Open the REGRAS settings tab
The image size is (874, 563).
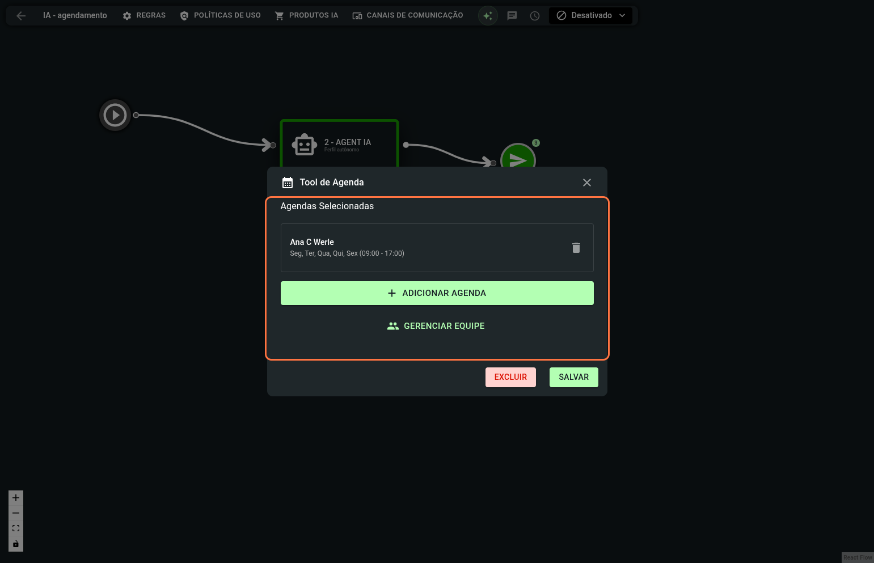click(x=144, y=15)
